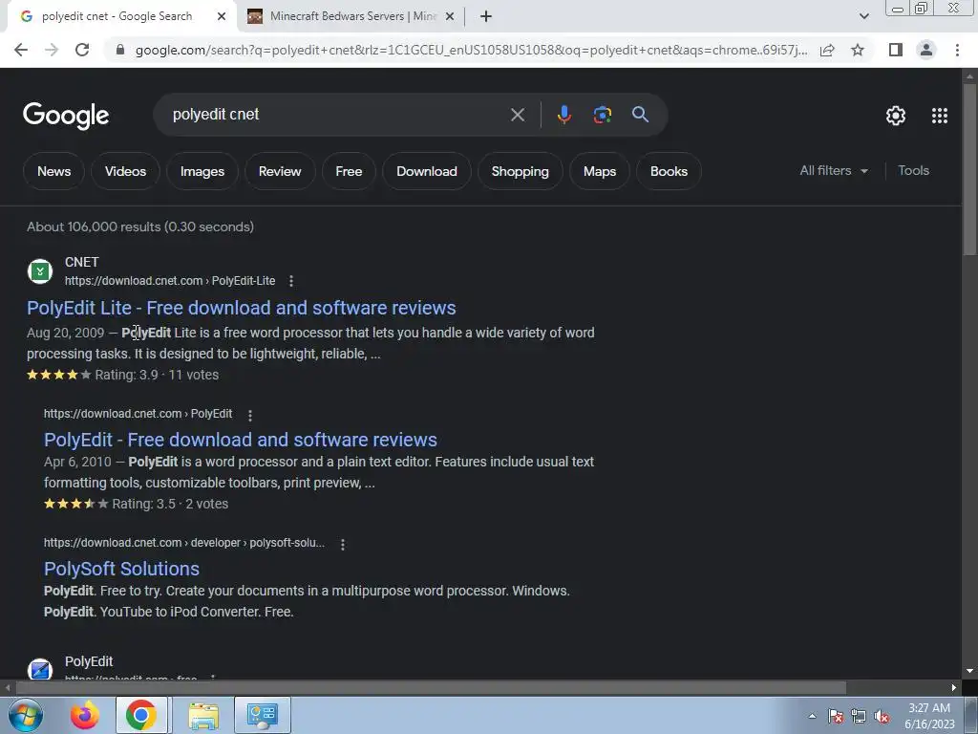Open PolyEdit - Free download and software reviews
This screenshot has height=734, width=978.
tap(240, 440)
